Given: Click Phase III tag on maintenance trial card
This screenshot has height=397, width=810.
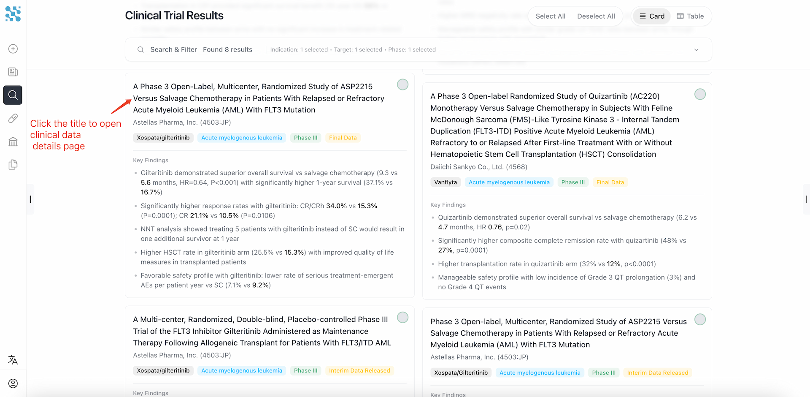Looking at the screenshot, I should click(x=305, y=370).
